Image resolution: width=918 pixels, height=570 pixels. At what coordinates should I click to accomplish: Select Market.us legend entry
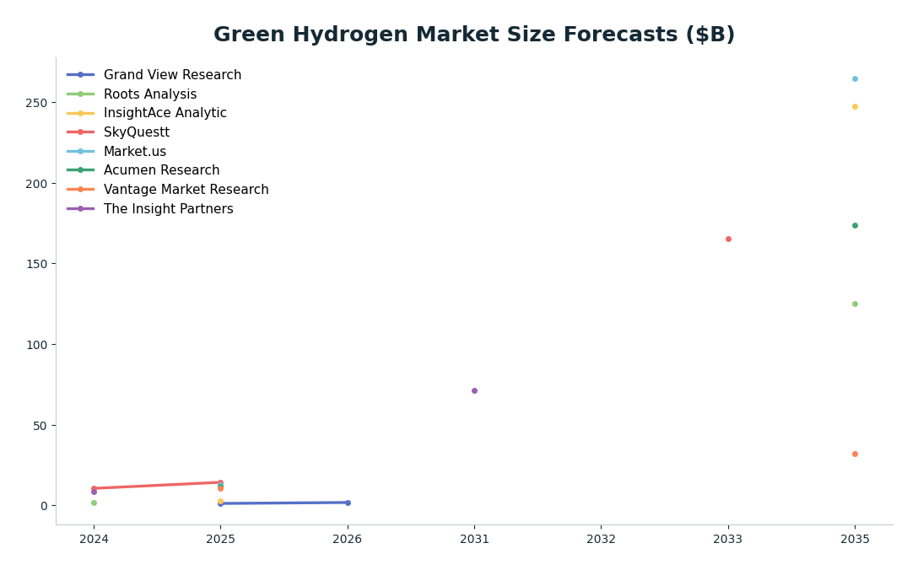click(x=116, y=152)
